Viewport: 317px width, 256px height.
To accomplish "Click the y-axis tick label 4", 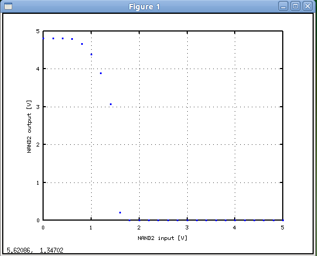I will coord(38,69).
